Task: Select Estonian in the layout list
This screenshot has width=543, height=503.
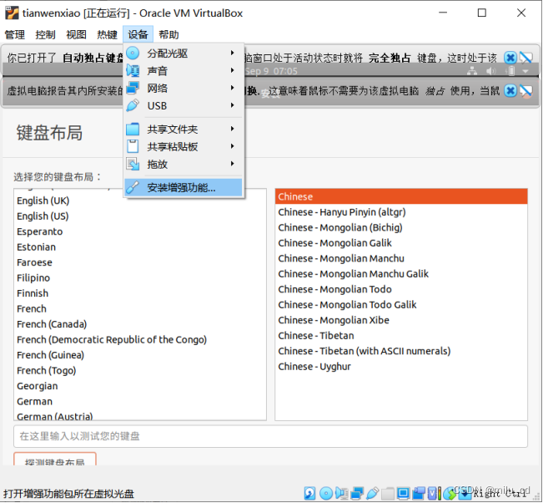Action: point(37,246)
